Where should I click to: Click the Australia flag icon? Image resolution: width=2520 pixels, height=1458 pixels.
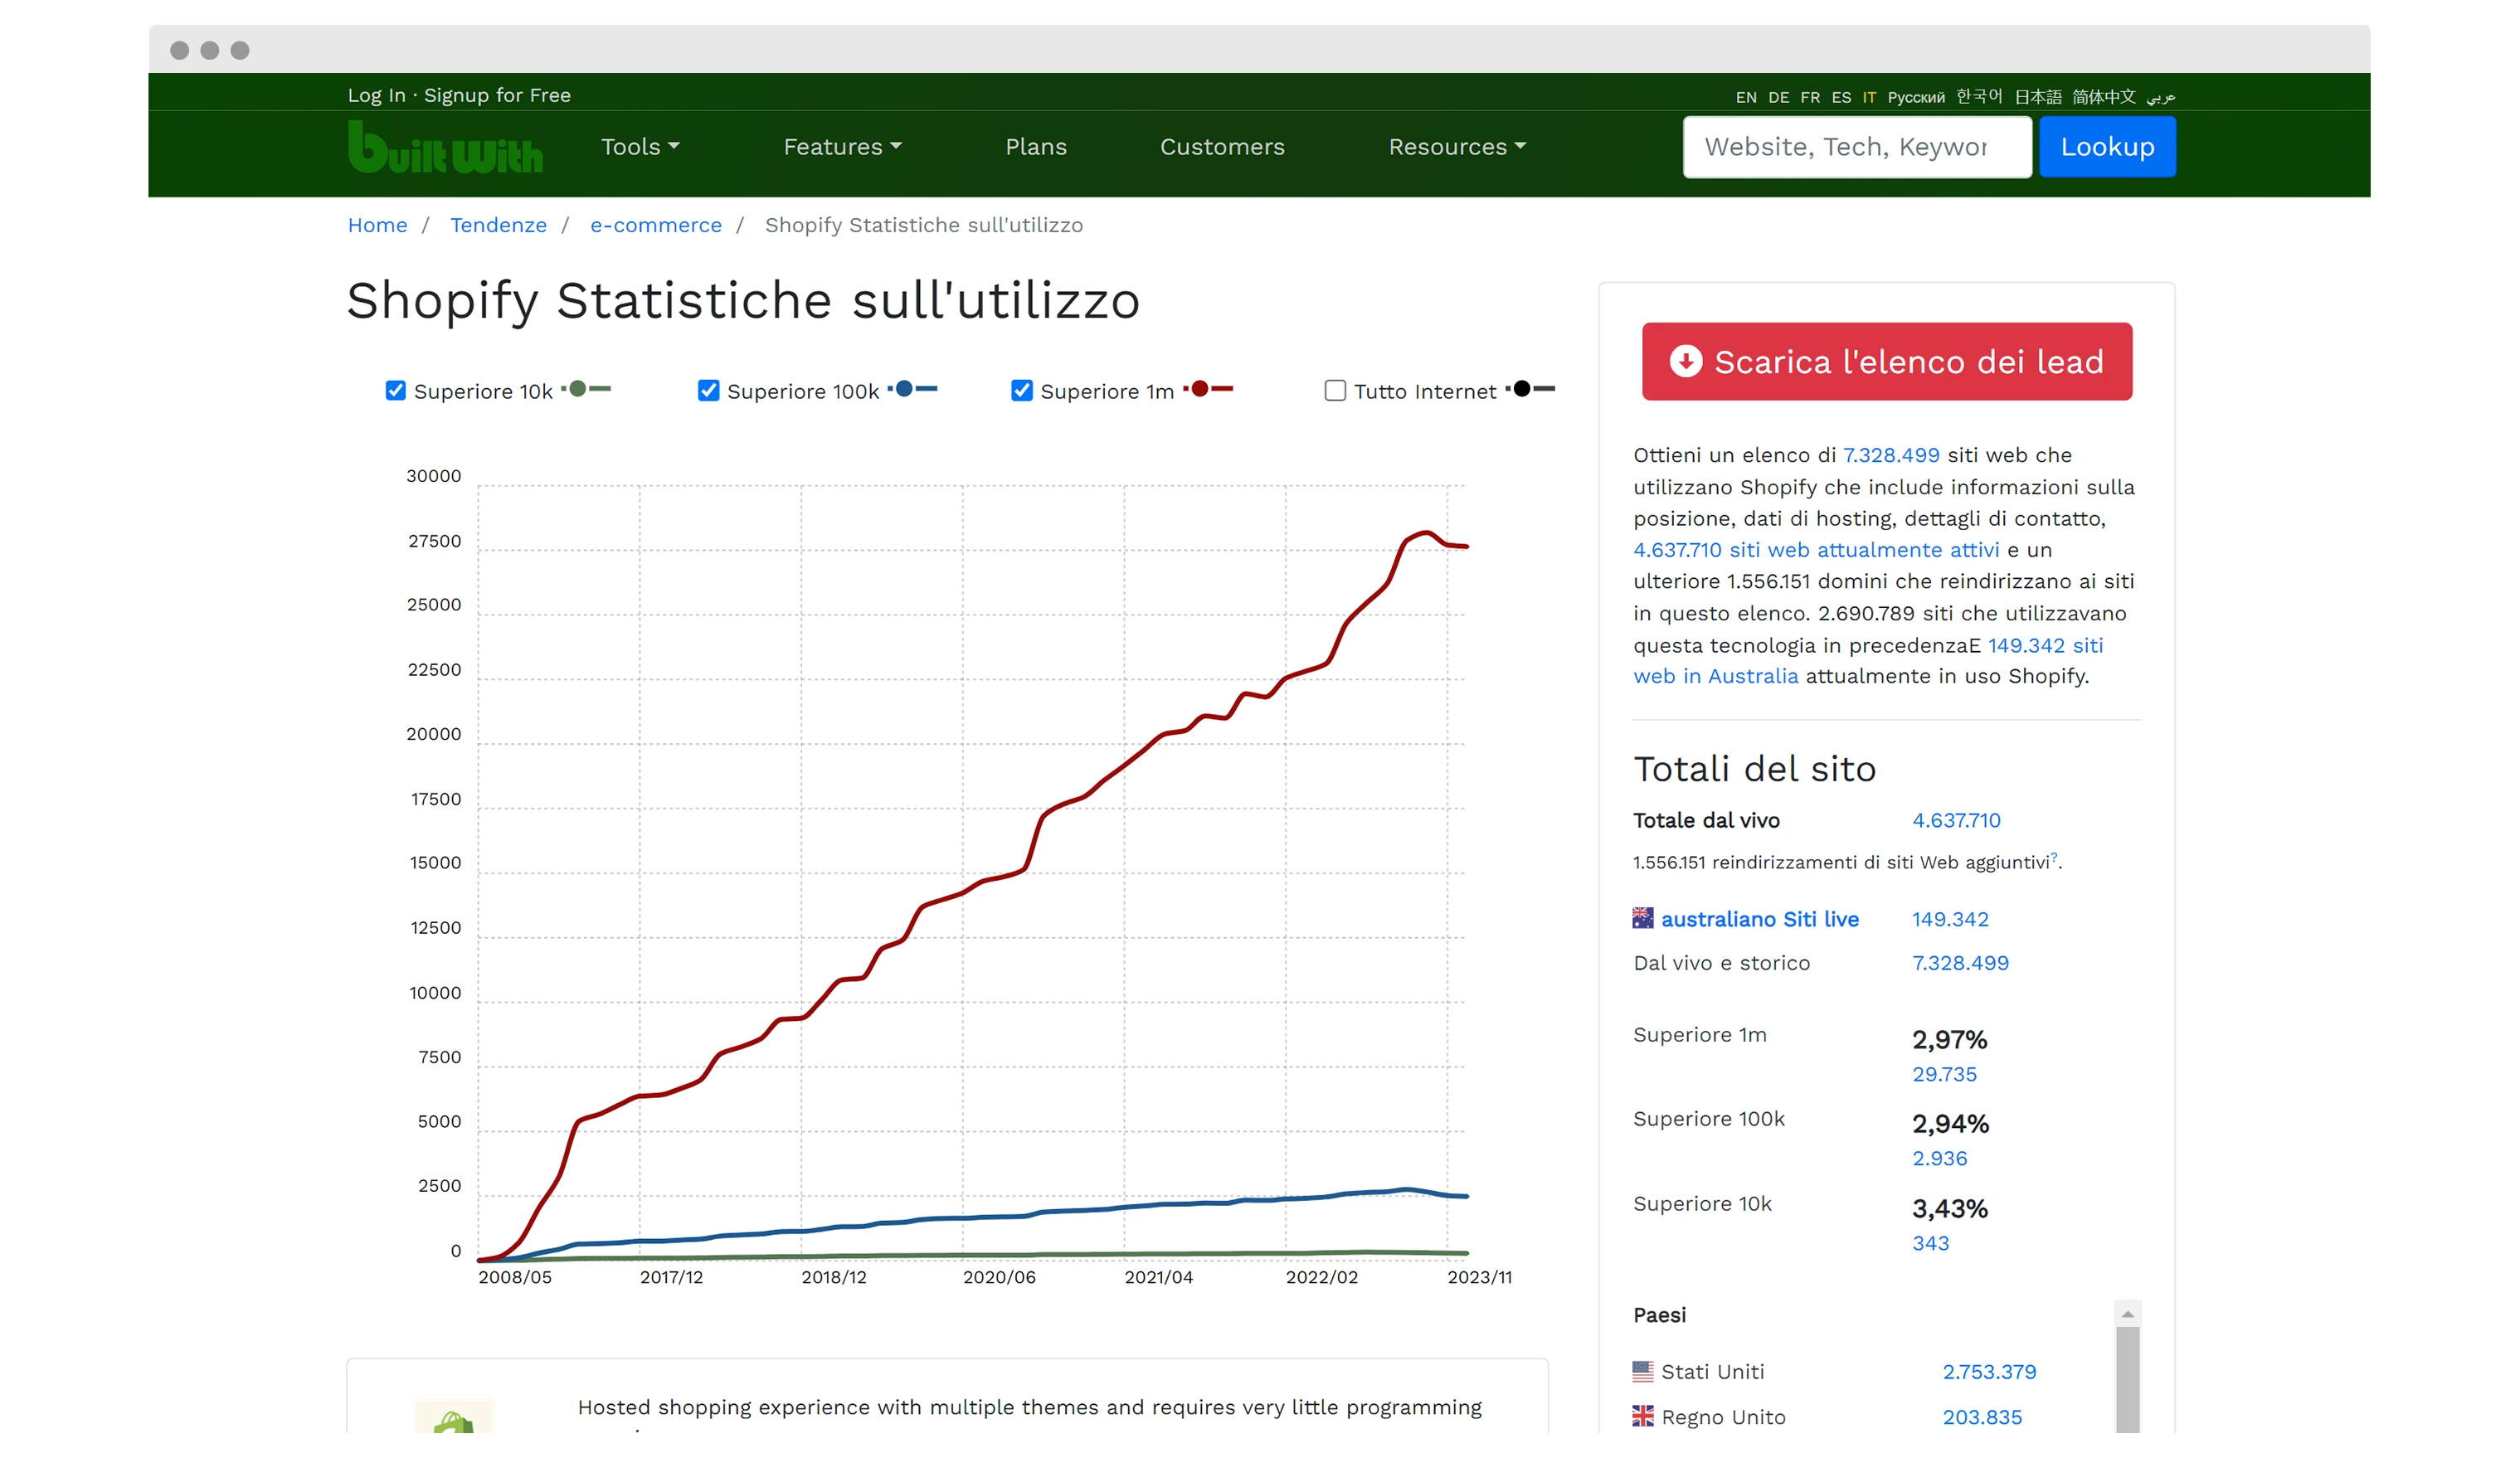[x=1642, y=918]
